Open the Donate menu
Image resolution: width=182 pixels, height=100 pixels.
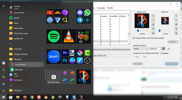(x=110, y=8)
